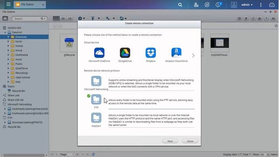Open the more options vertical dots menu
The image size is (279, 157).
[x=261, y=5]
